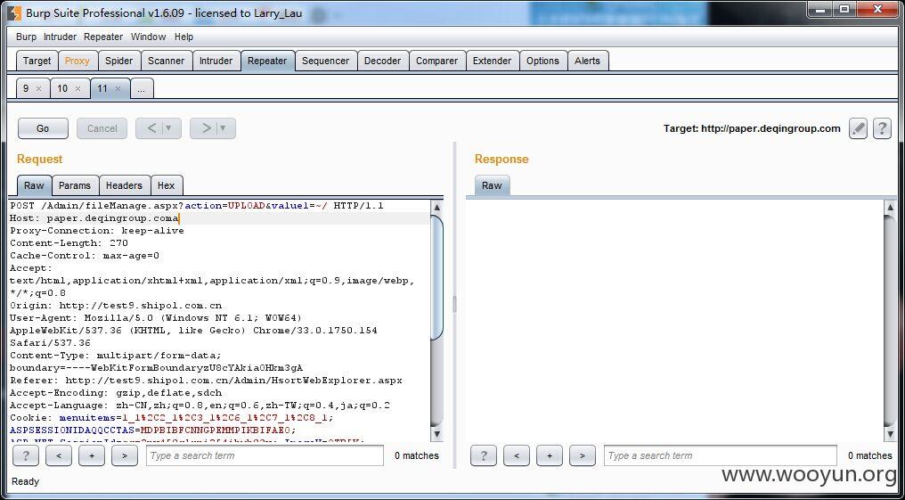
Task: Switch to the Target tab
Action: point(37,61)
